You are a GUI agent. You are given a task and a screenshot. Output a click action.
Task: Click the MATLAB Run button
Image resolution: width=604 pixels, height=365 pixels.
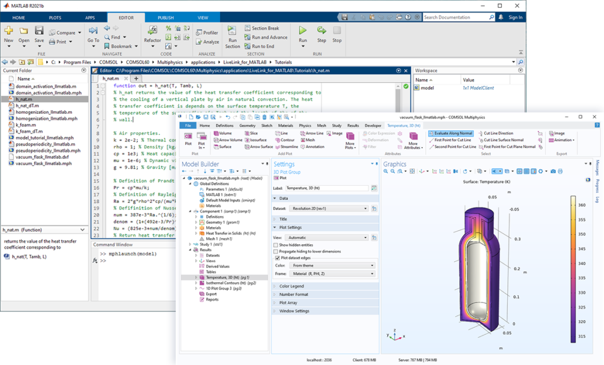coord(303,33)
